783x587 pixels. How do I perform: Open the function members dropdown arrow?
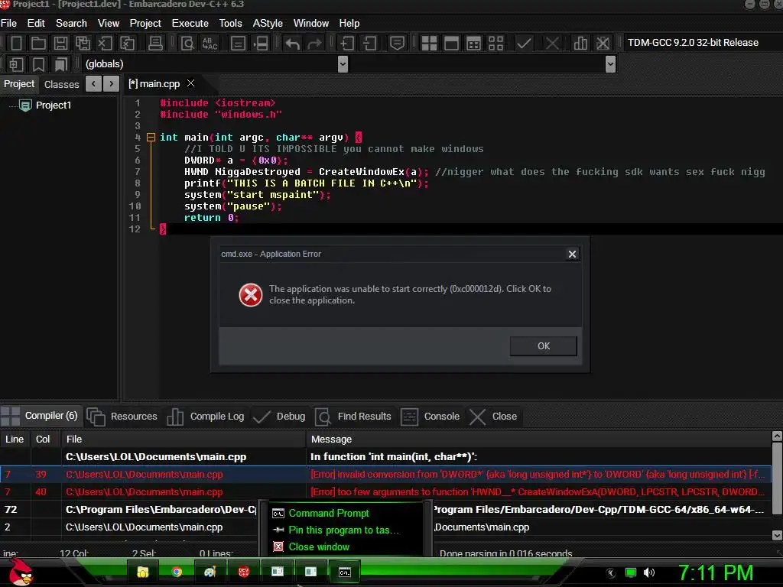[610, 64]
